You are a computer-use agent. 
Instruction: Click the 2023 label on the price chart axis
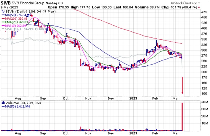pos(133,98)
